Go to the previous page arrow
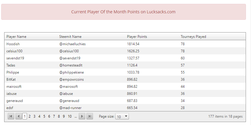251x125 pixels. 18,116
